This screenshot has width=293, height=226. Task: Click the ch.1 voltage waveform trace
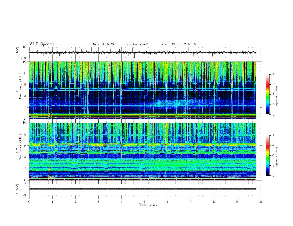click(142, 52)
